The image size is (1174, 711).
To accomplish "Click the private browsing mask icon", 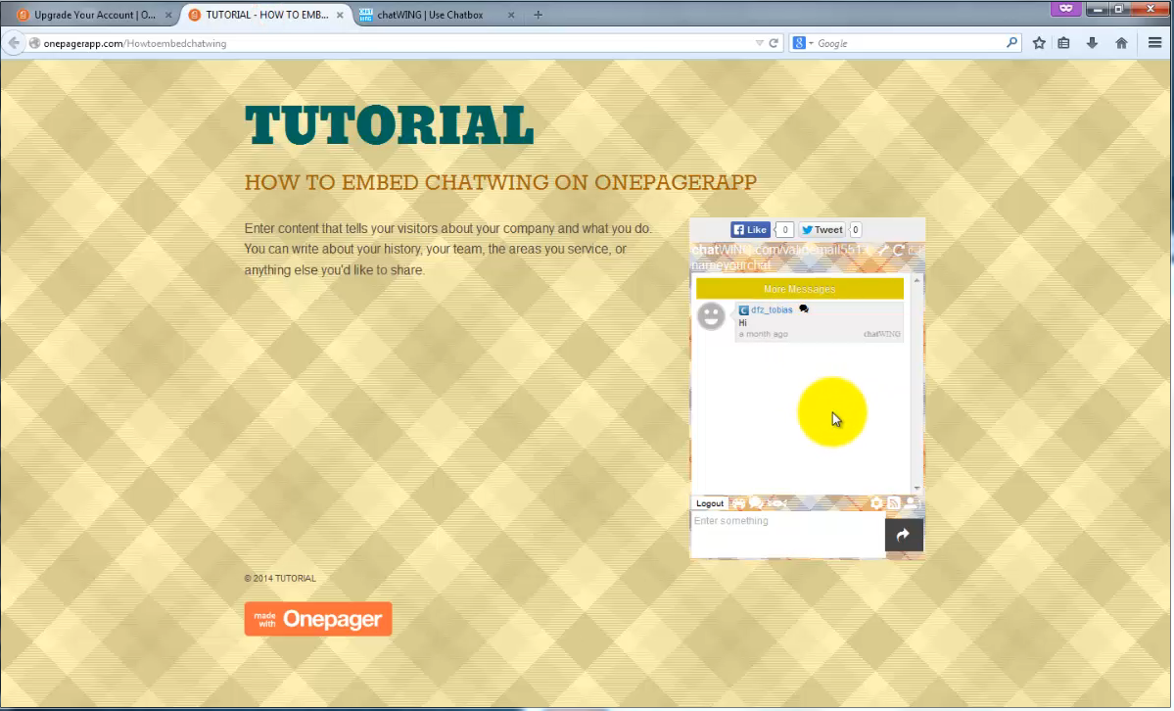I will pos(1065,8).
